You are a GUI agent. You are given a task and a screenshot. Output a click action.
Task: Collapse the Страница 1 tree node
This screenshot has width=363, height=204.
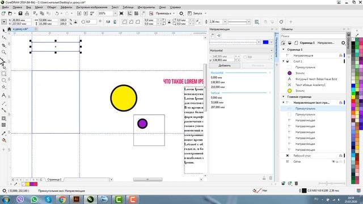(284, 49)
